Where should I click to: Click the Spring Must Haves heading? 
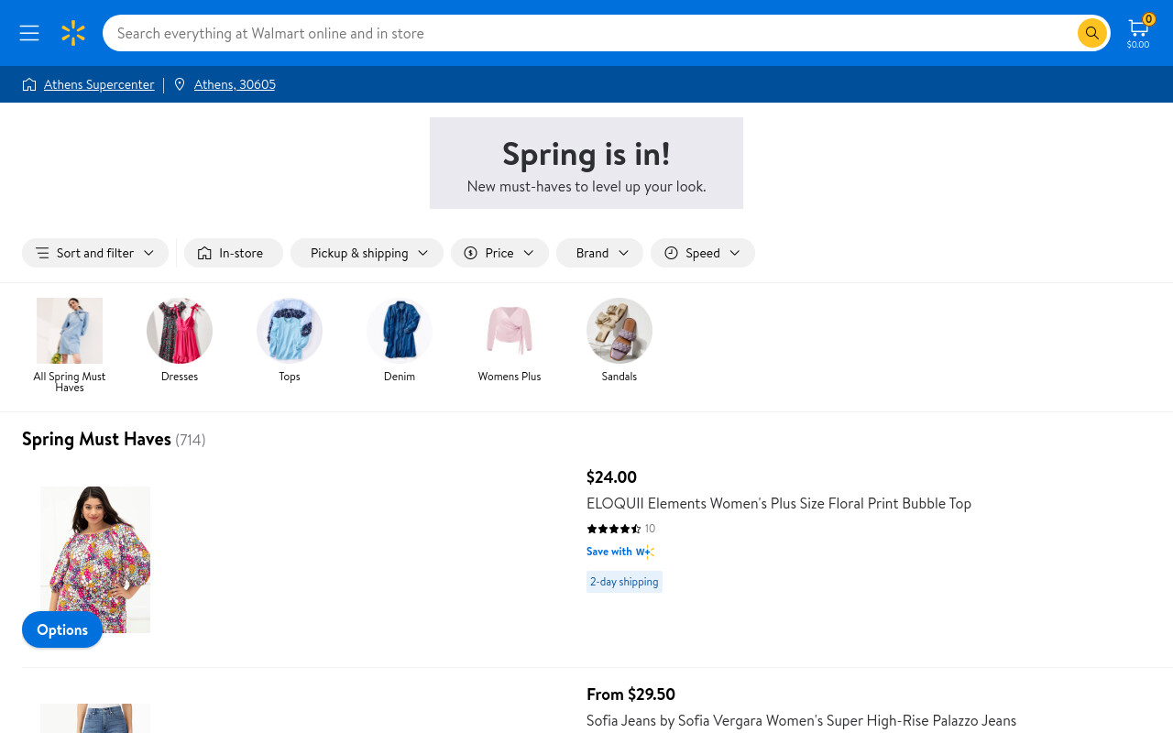[96, 439]
